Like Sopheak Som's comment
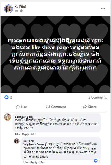This screenshot has width=111, height=165. 18,134
